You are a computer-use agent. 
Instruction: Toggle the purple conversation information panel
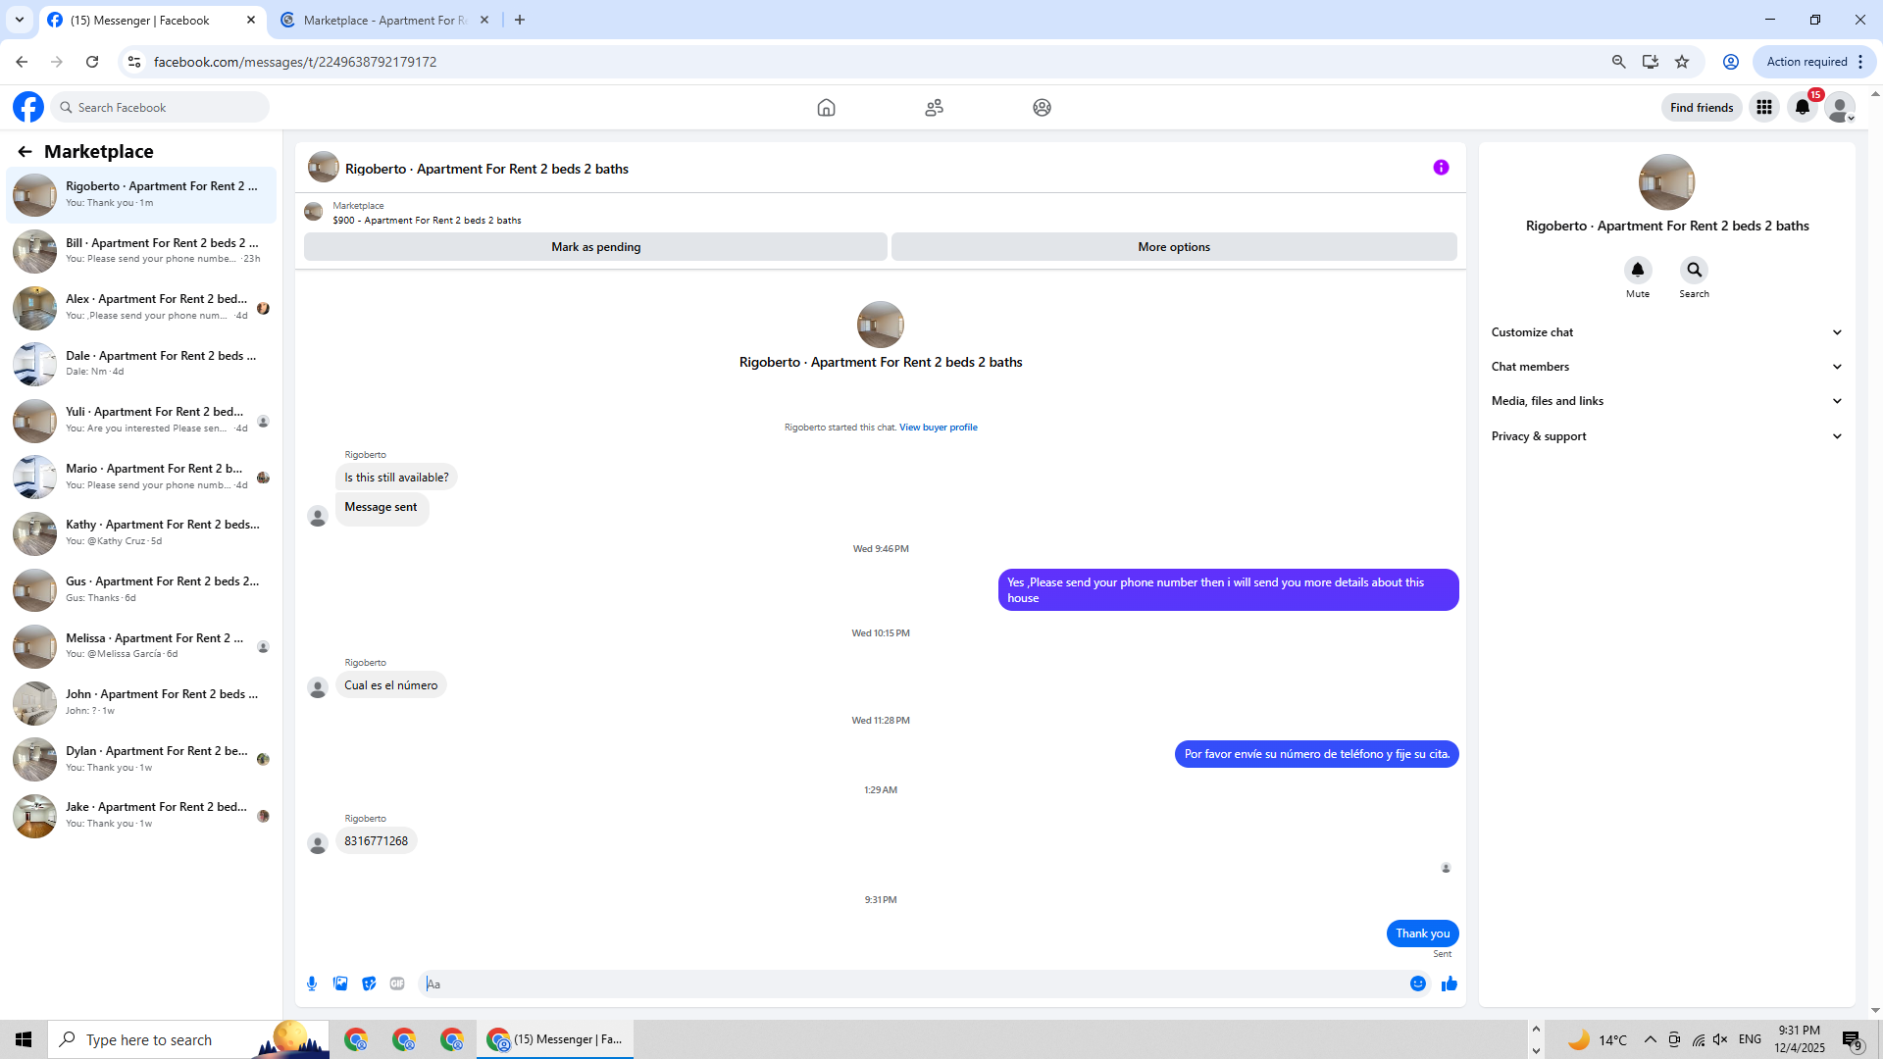point(1441,168)
